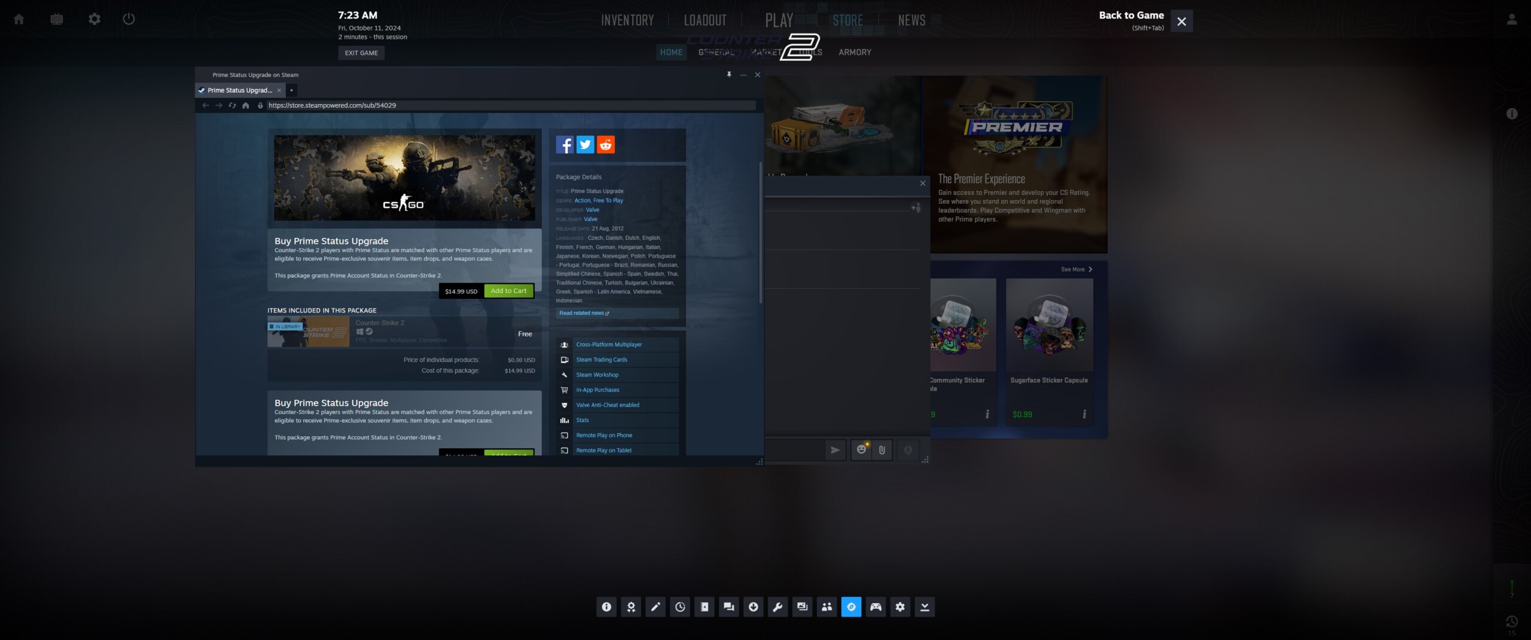The height and width of the screenshot is (640, 1531).
Task: Add Prime Status Upgrade to cart
Action: tap(508, 291)
